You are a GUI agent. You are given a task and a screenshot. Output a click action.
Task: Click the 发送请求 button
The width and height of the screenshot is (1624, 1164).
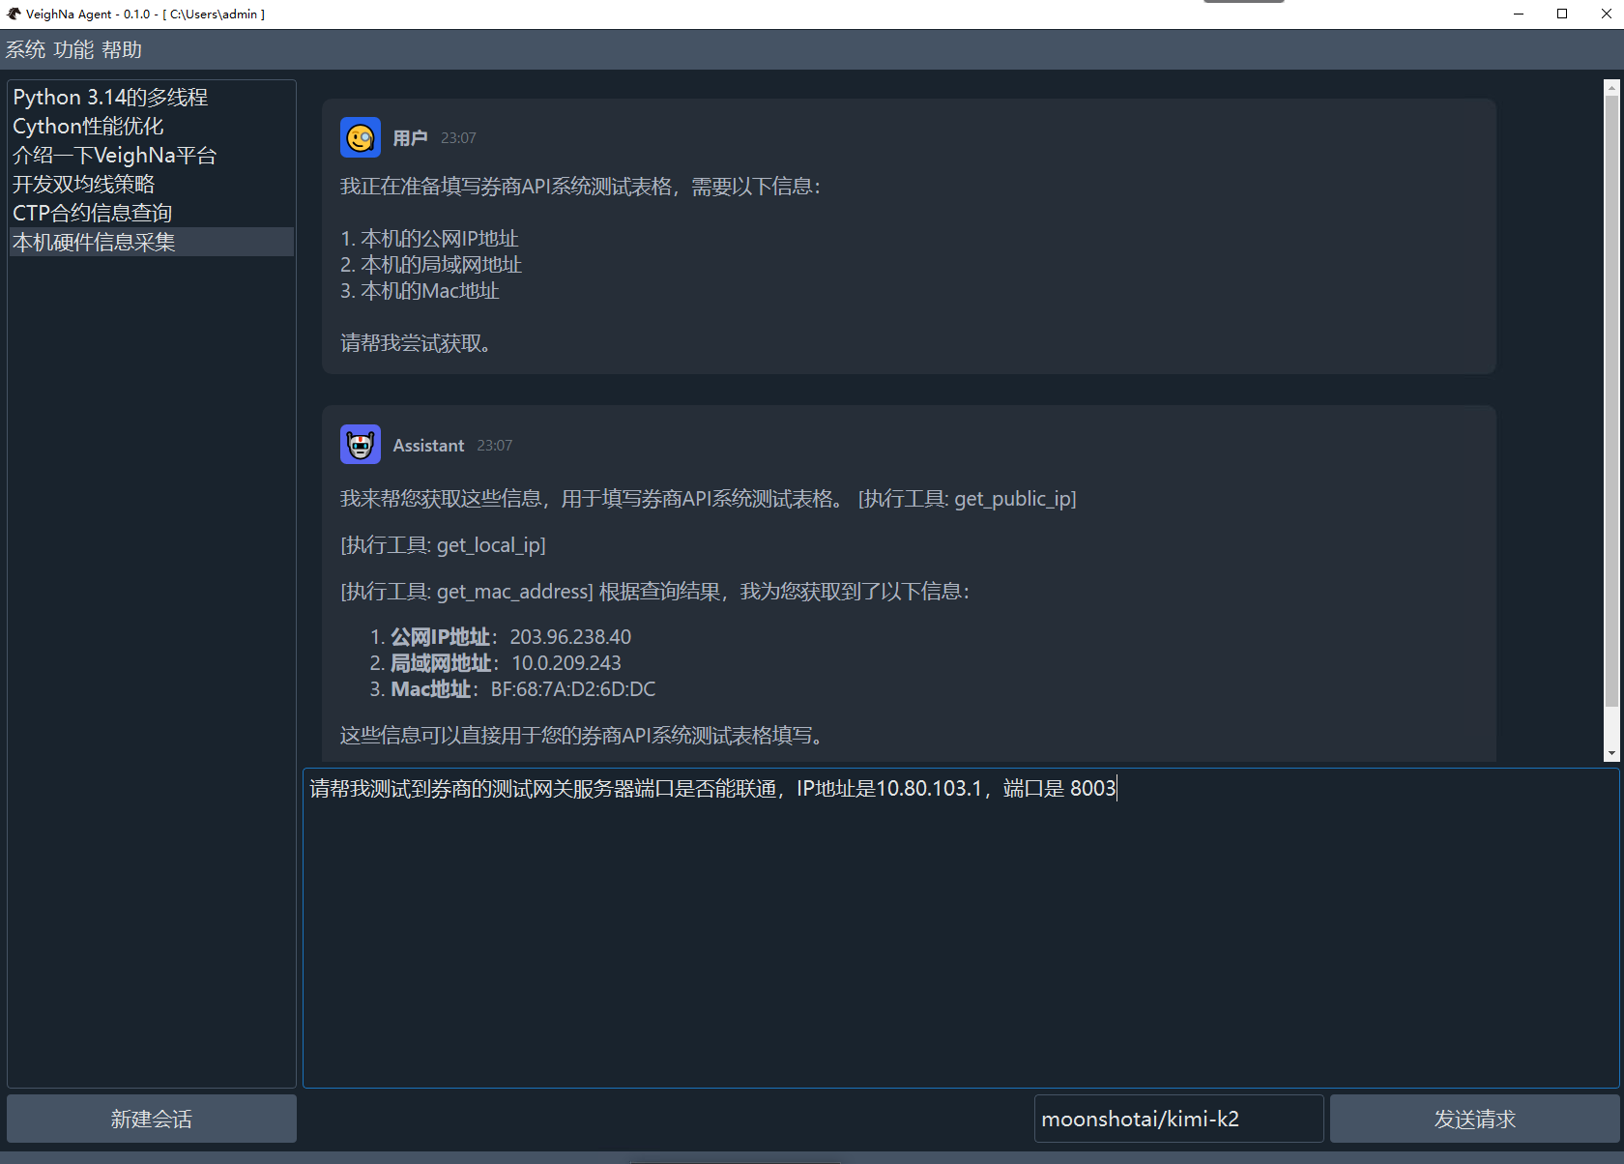(x=1474, y=1119)
